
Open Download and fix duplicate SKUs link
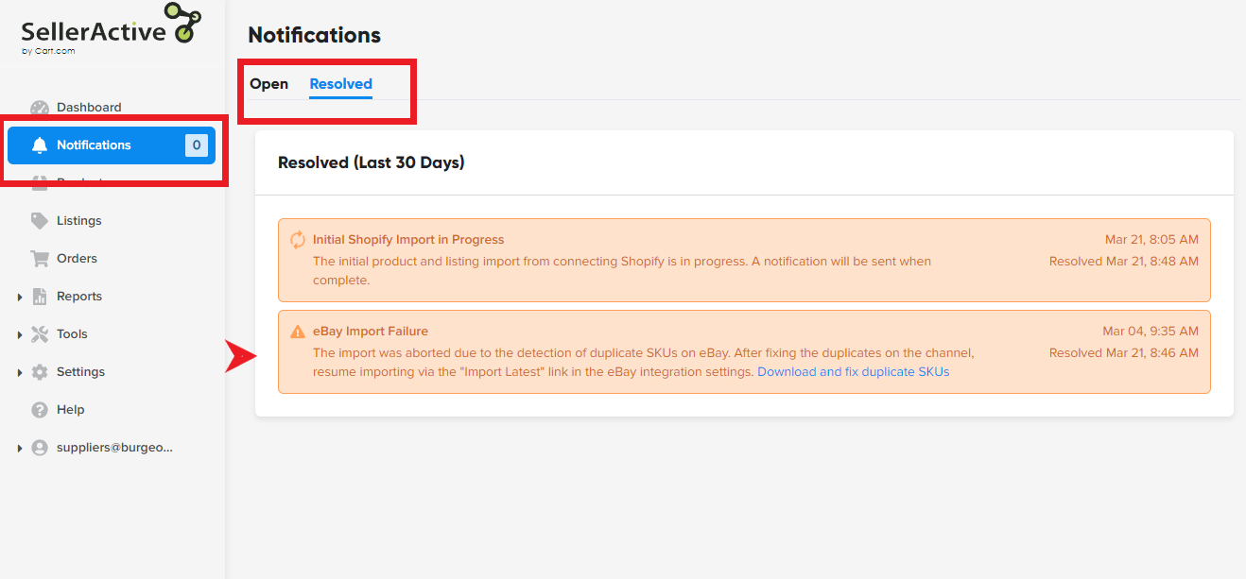tap(853, 372)
